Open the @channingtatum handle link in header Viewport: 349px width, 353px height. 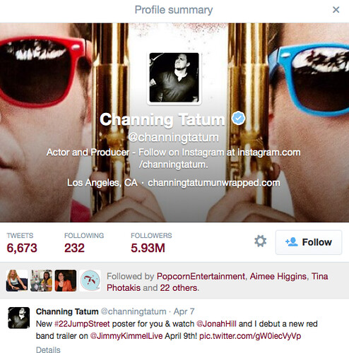point(174,138)
